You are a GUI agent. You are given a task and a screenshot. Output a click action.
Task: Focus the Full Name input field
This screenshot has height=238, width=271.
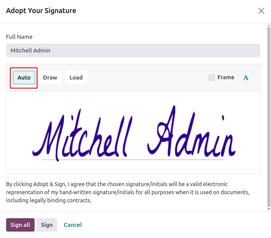pyautogui.click(x=133, y=50)
